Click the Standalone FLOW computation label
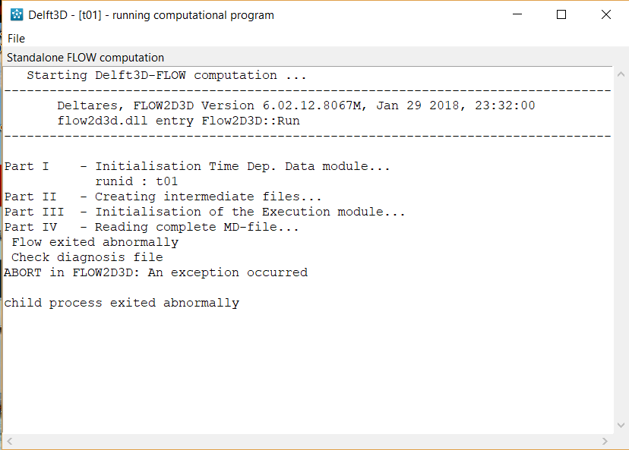The width and height of the screenshot is (629, 450). pyautogui.click(x=85, y=58)
